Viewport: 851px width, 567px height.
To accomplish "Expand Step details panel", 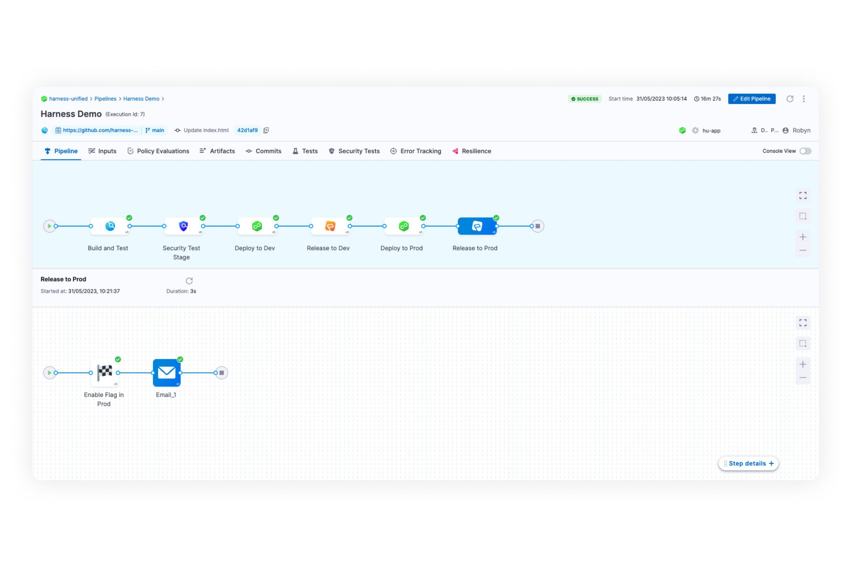I will coord(748,463).
